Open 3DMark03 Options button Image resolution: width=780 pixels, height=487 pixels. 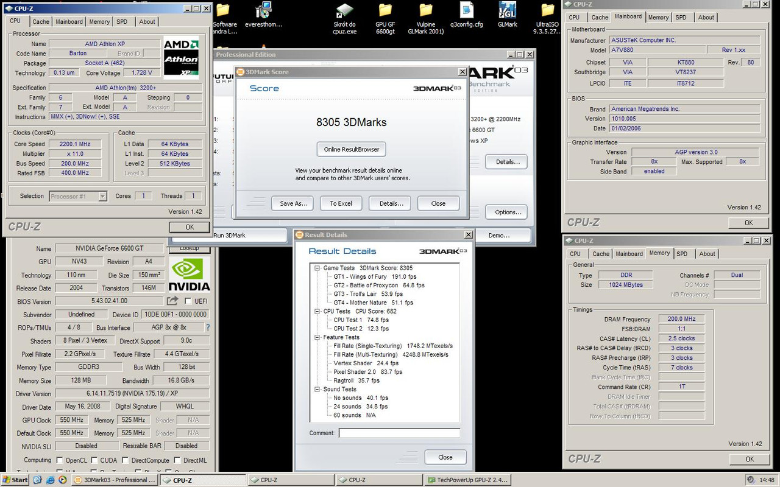click(507, 212)
